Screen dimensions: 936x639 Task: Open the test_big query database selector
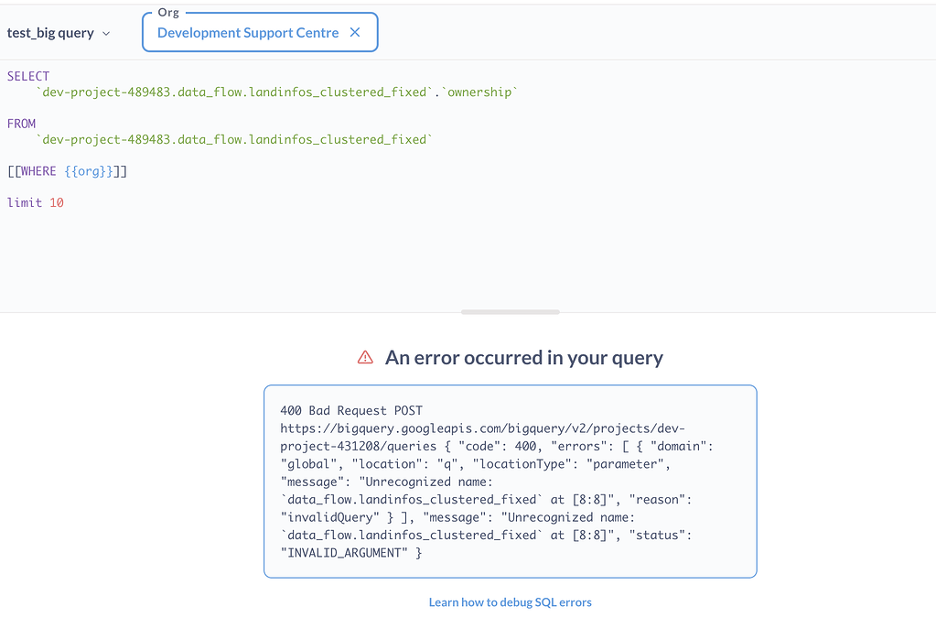[51, 33]
